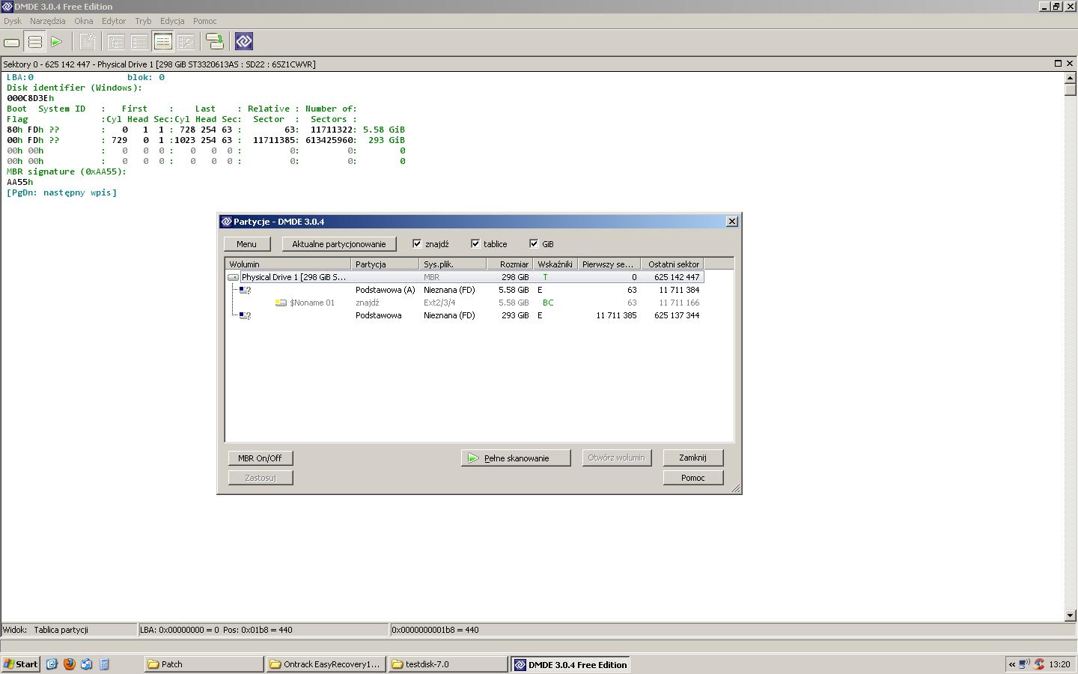Click the DMDE logo toolbar icon
The height and width of the screenshot is (674, 1078).
[x=244, y=42]
